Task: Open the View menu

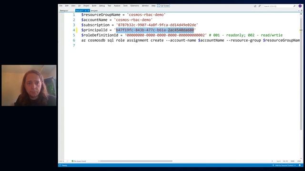Action: [73, 6]
